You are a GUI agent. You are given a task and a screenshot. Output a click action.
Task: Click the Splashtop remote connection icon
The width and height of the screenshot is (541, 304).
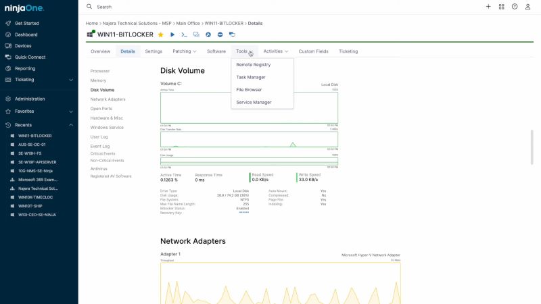click(208, 34)
